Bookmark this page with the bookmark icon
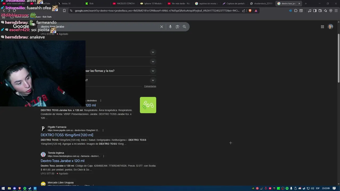This screenshot has height=191, width=340. point(64,11)
